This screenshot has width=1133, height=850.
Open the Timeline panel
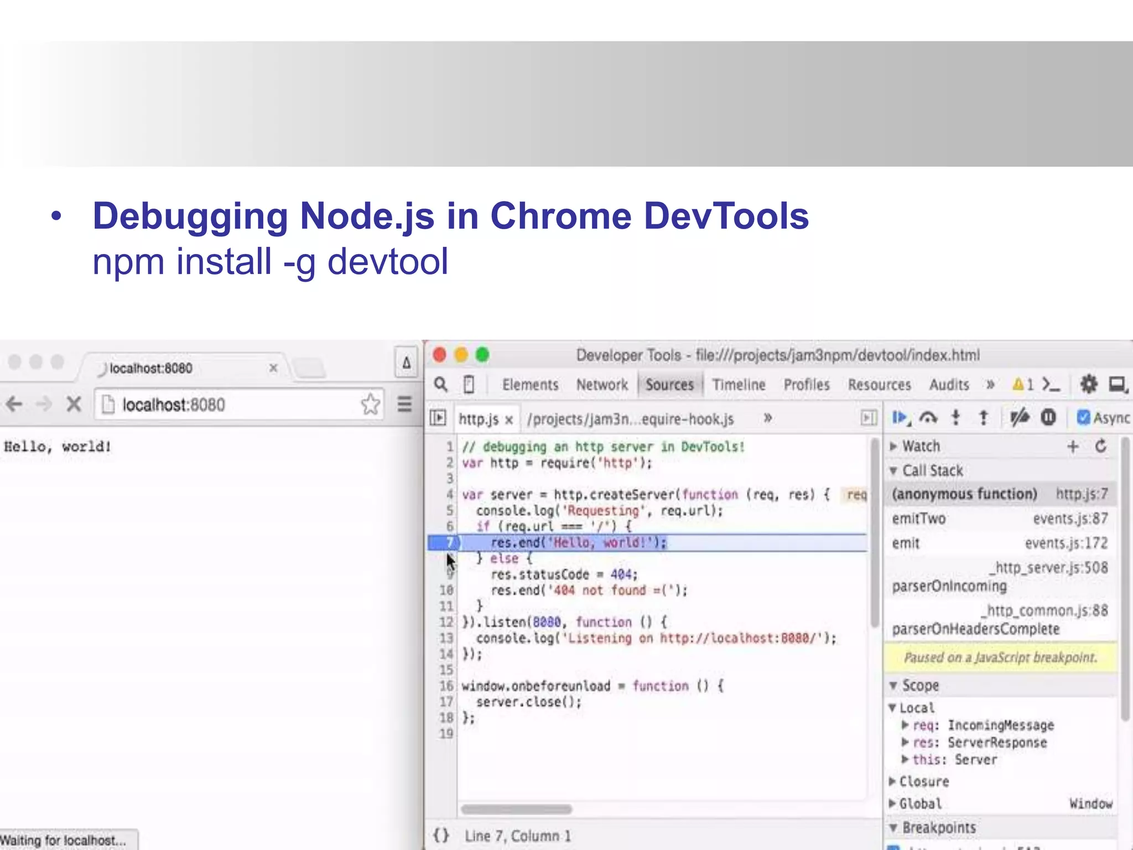[739, 385]
